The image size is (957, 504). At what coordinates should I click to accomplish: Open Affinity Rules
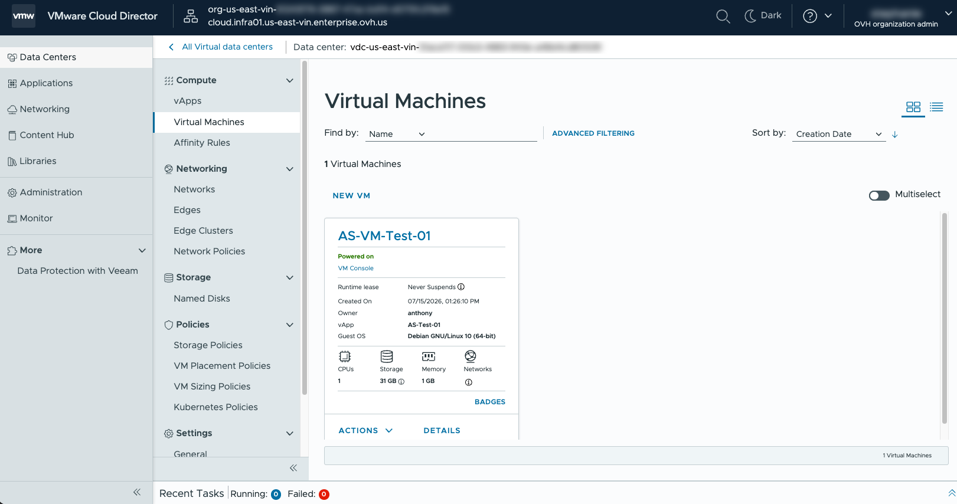[x=202, y=143]
